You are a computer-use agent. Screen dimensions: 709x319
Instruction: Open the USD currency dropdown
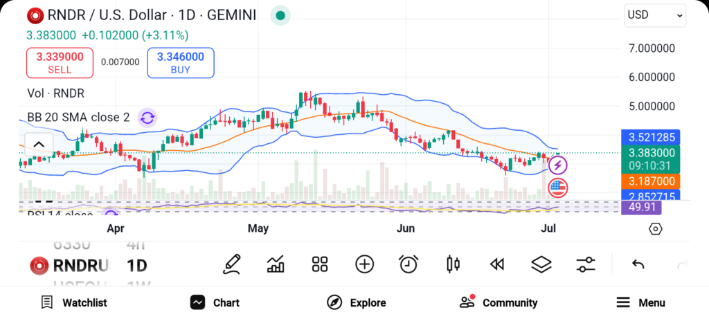point(655,15)
